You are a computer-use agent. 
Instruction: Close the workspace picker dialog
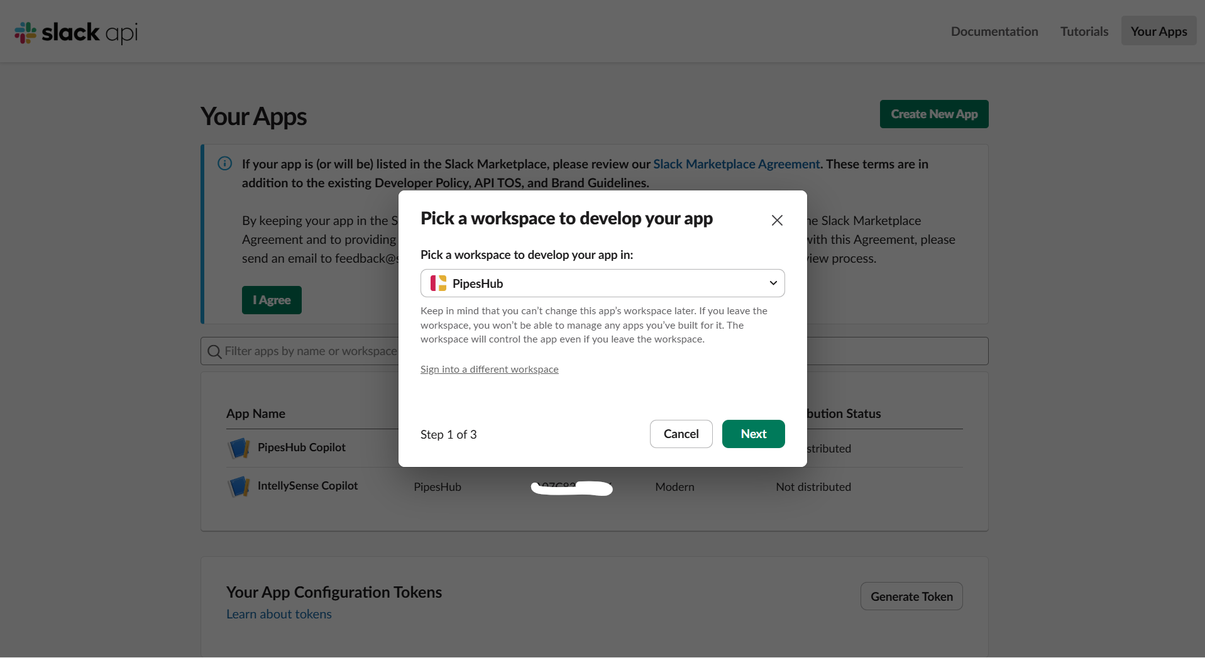pos(777,220)
